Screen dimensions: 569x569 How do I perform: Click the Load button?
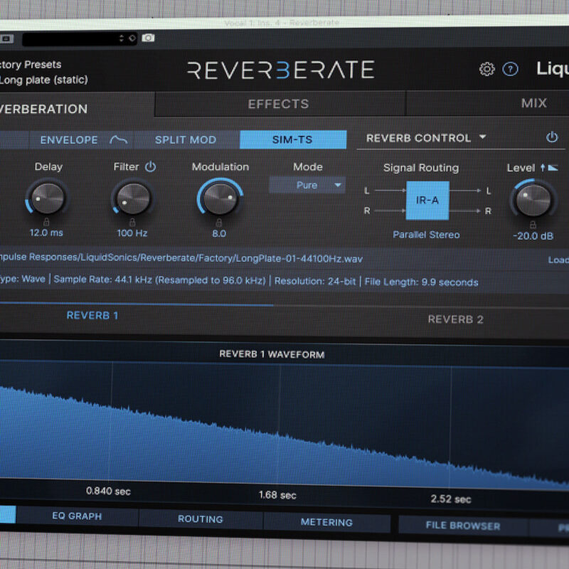click(x=558, y=260)
